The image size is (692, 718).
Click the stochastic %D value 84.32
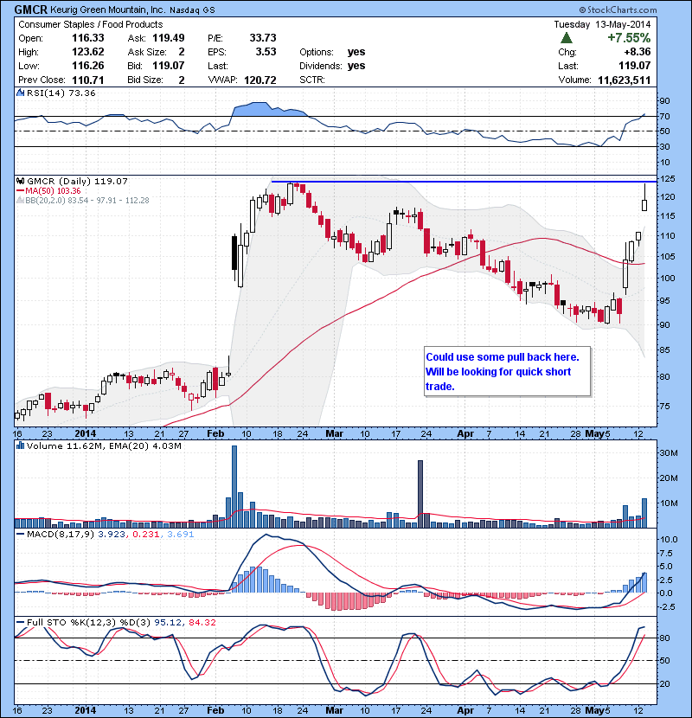coord(202,622)
